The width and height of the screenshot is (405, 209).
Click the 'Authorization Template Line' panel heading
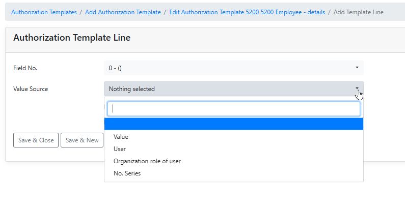pyautogui.click(x=72, y=38)
